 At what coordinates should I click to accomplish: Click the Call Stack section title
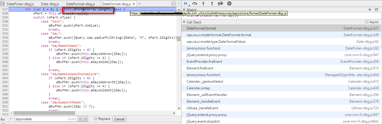tap(194, 22)
